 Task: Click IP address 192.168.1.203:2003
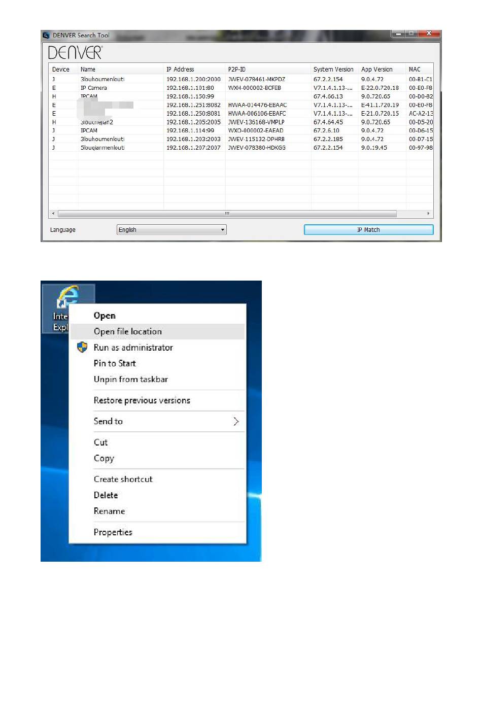(193, 139)
